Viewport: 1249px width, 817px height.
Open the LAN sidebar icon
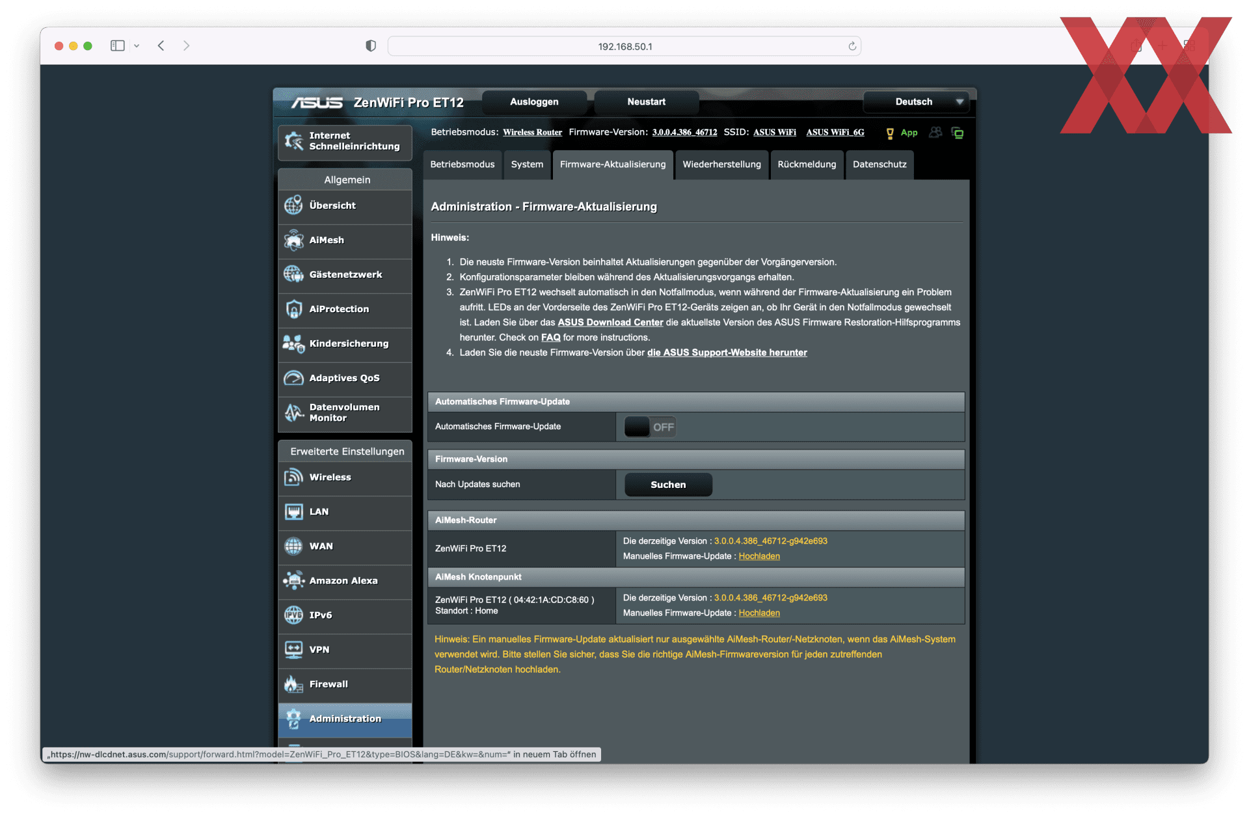293,512
